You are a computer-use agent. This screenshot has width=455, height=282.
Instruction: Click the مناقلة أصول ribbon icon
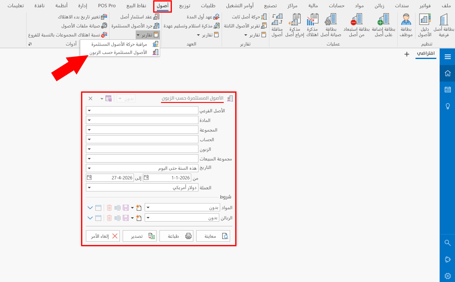click(277, 25)
